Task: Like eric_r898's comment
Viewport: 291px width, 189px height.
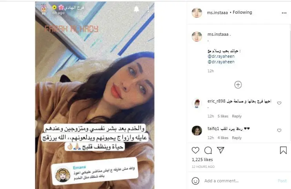Action: [x=279, y=103]
